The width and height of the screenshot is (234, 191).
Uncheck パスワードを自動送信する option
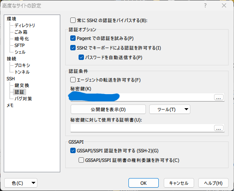tap(81, 57)
